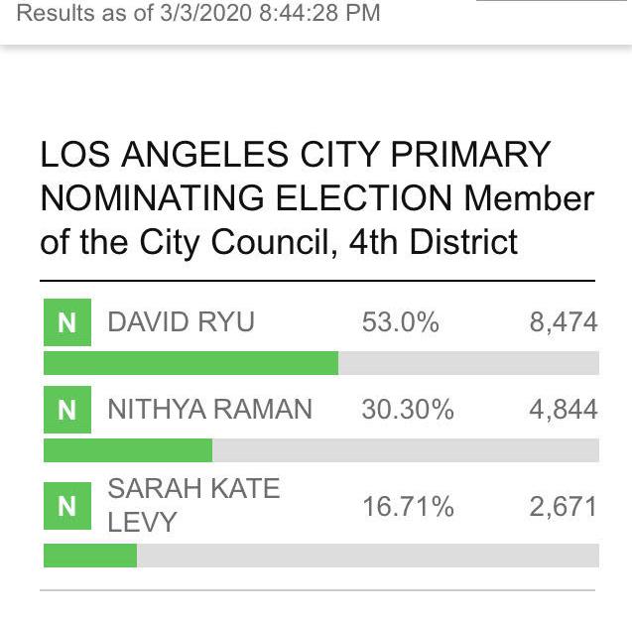The image size is (632, 622).
Task: Click the green N badge beside David Ryu
Action: (67, 322)
